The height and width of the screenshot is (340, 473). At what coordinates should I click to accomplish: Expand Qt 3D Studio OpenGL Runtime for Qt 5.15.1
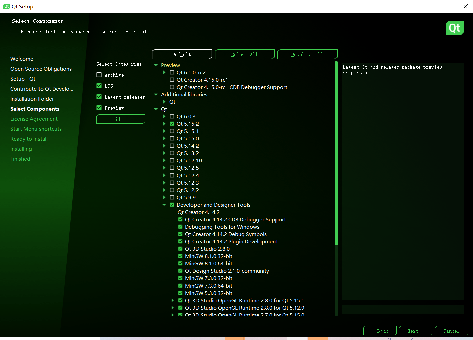pyautogui.click(x=172, y=300)
